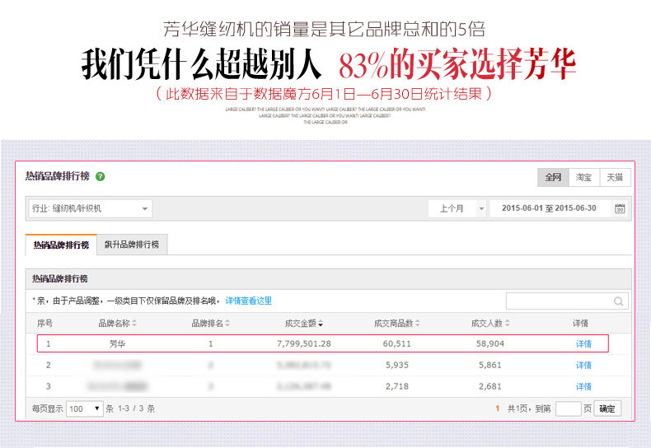The height and width of the screenshot is (448, 651).
Task: Switch to 飙升品牌排行榜 tab
Action: [x=132, y=245]
